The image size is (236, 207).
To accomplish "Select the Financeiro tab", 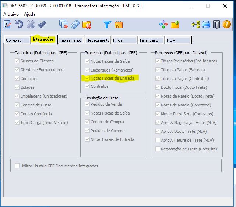I will click(149, 40).
